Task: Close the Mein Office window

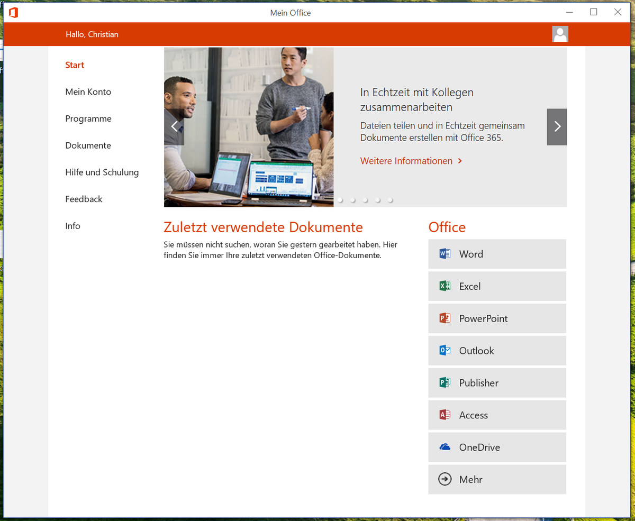Action: [618, 12]
